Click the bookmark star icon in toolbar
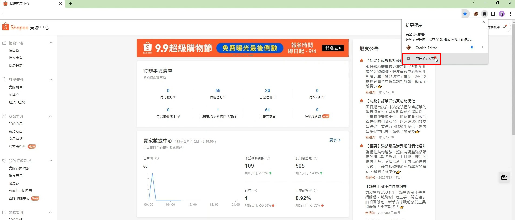This screenshot has width=515, height=220. pos(465,14)
